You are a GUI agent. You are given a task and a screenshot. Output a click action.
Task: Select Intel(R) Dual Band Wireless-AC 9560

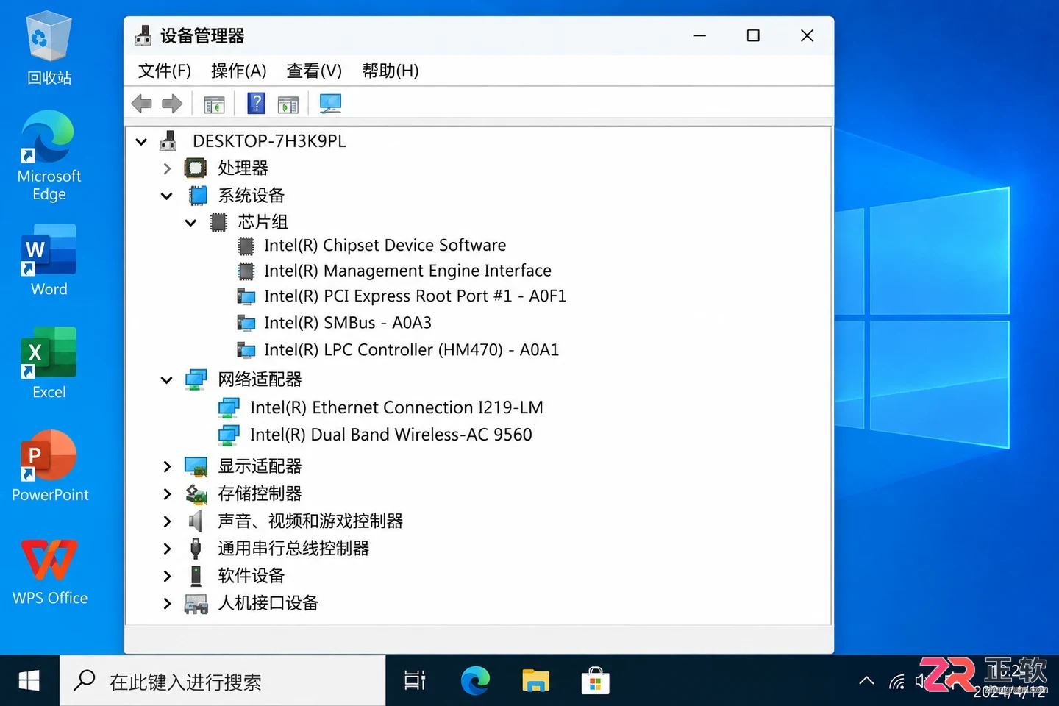pyautogui.click(x=375, y=435)
